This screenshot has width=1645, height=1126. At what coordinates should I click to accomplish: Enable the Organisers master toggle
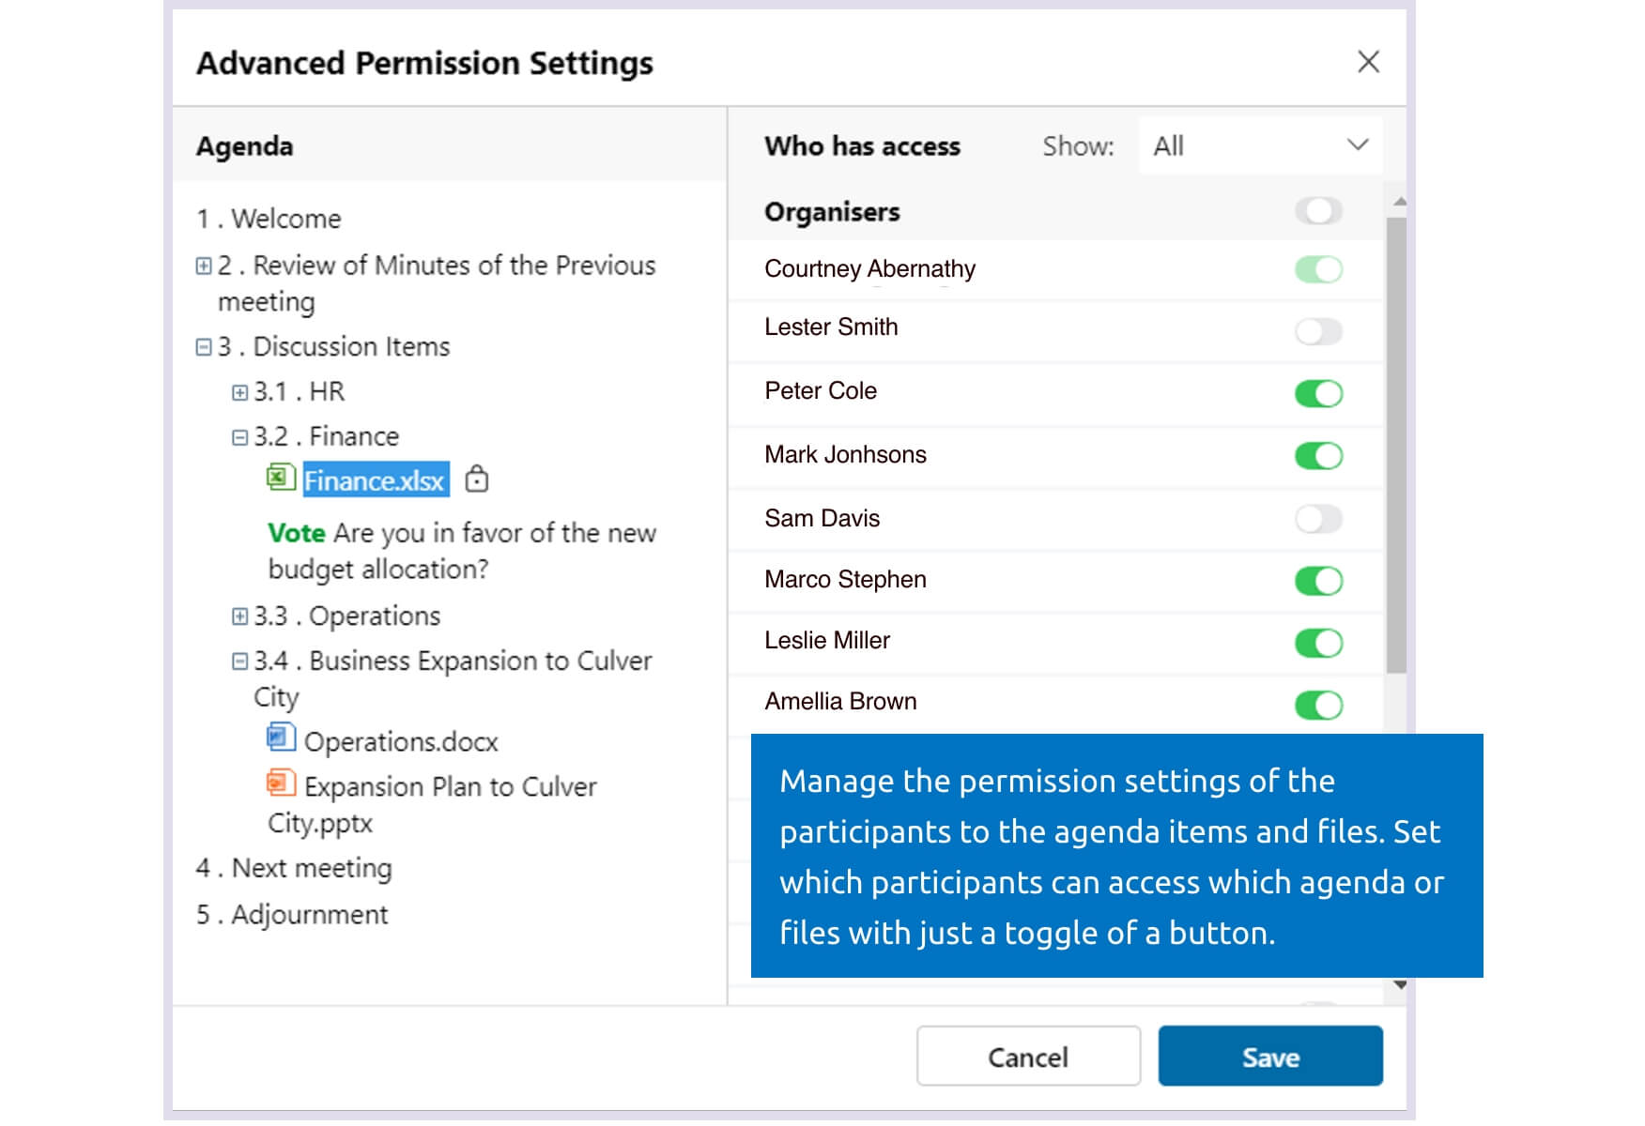pos(1318,211)
